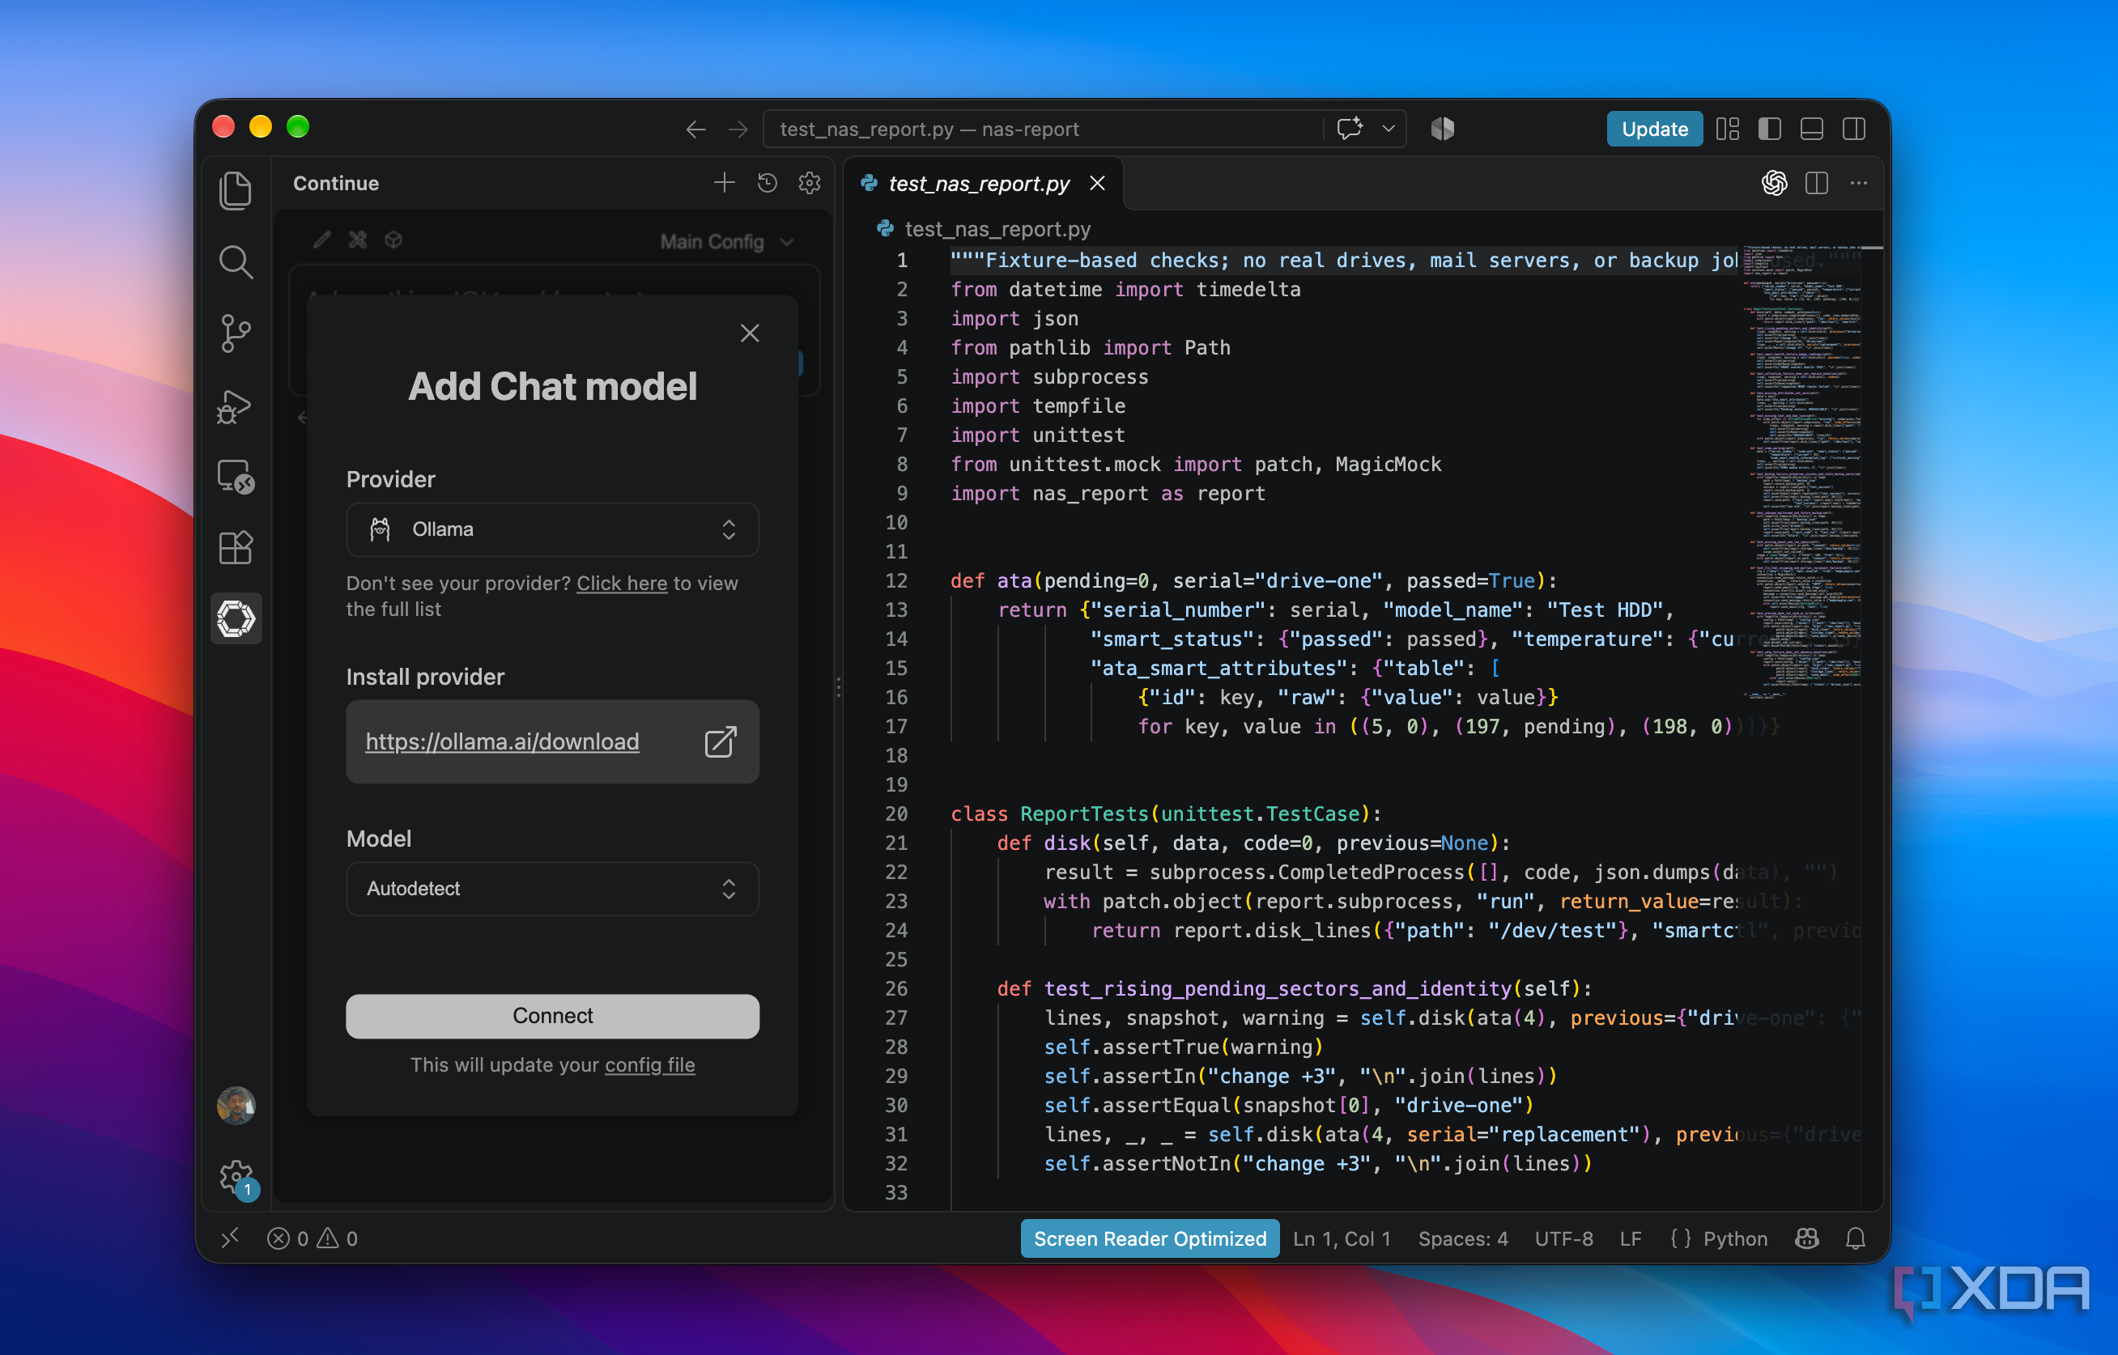The image size is (2118, 1355).
Task: Go back with navigation arrow
Action: pyautogui.click(x=695, y=130)
